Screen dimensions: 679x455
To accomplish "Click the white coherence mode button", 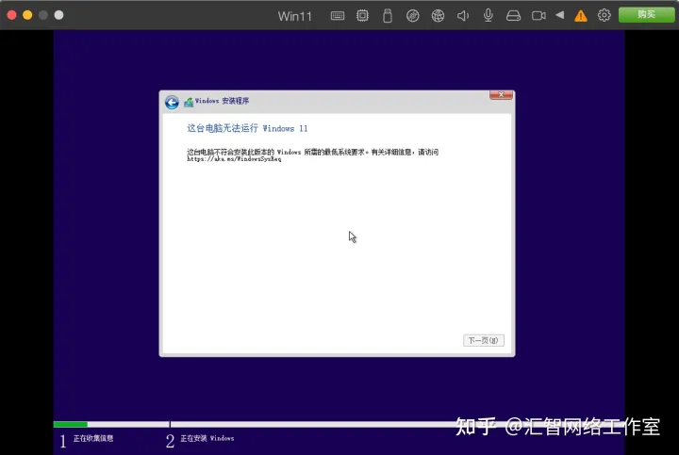I will pyautogui.click(x=58, y=15).
